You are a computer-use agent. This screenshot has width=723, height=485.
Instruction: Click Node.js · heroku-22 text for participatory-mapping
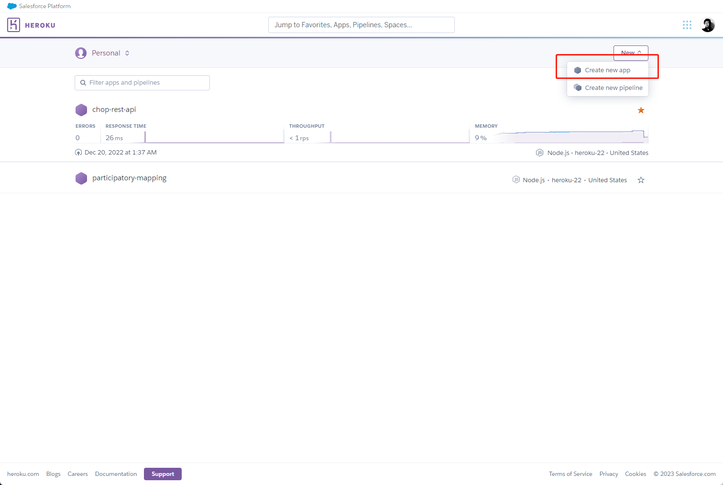[x=552, y=180]
